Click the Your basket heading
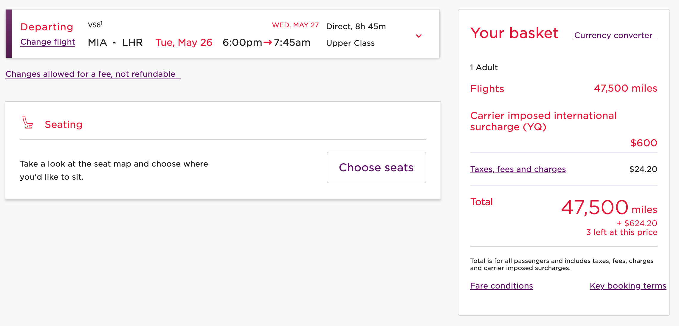 click(514, 33)
